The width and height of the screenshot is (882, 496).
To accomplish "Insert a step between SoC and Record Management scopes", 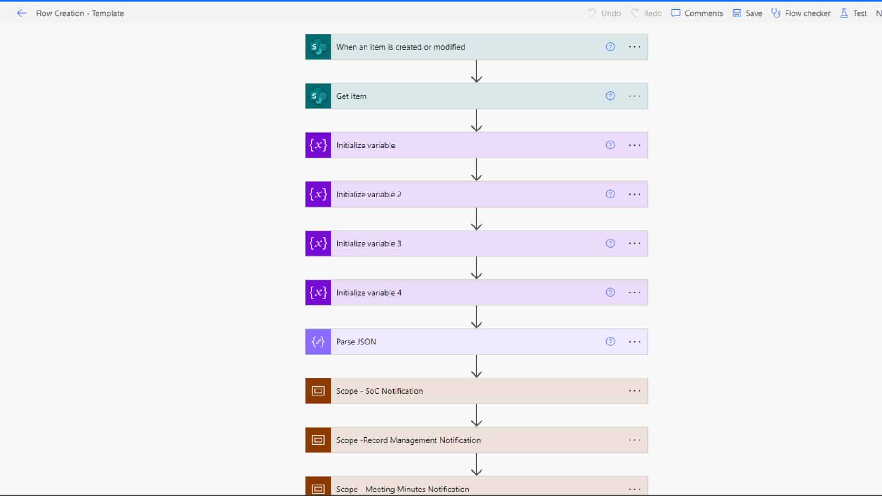I will tap(476, 416).
